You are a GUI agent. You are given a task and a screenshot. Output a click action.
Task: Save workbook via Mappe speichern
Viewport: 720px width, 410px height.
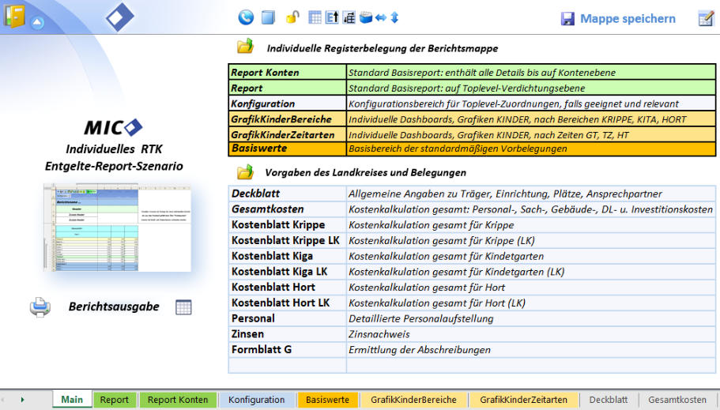tap(618, 18)
